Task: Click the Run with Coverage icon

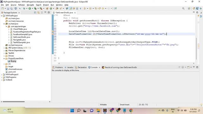Action: pos(35,9)
